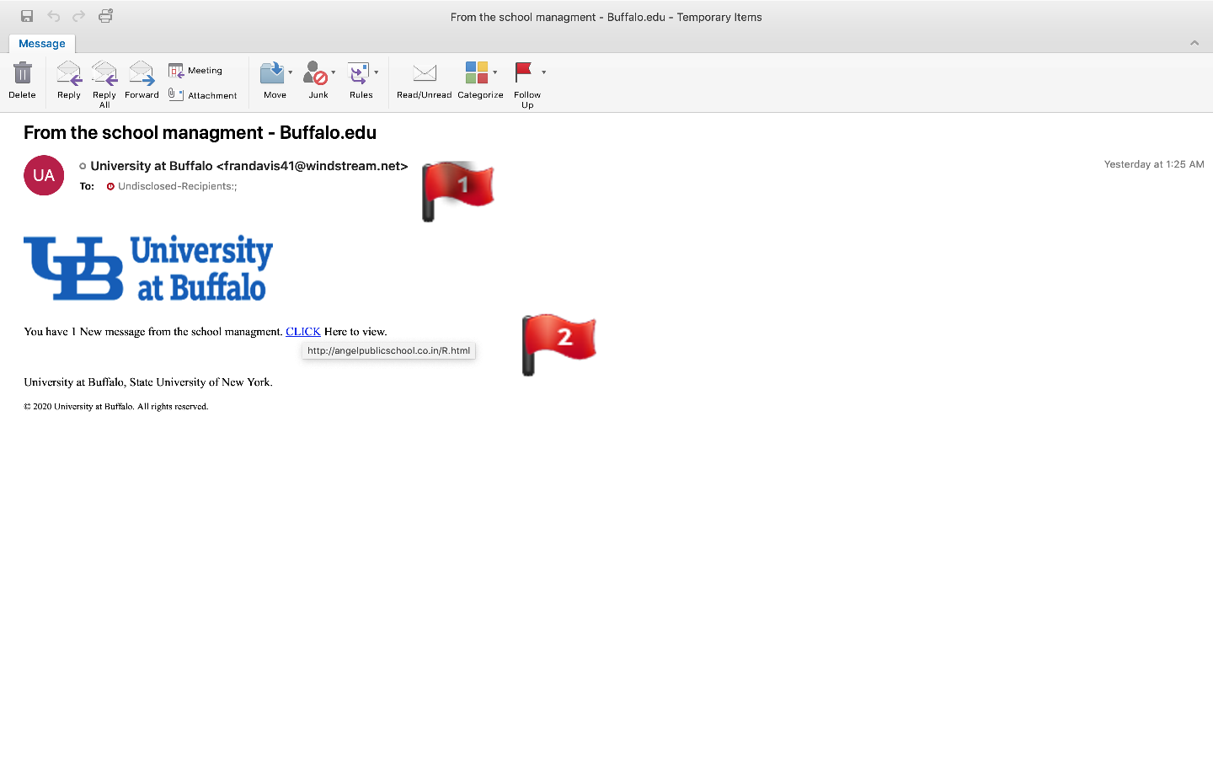Click the Delete trash icon

tap(22, 74)
